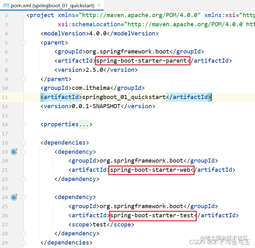Click 'org.springframework.boot' on line 20
The height and width of the screenshot is (248, 255).
pyautogui.click(x=141, y=161)
